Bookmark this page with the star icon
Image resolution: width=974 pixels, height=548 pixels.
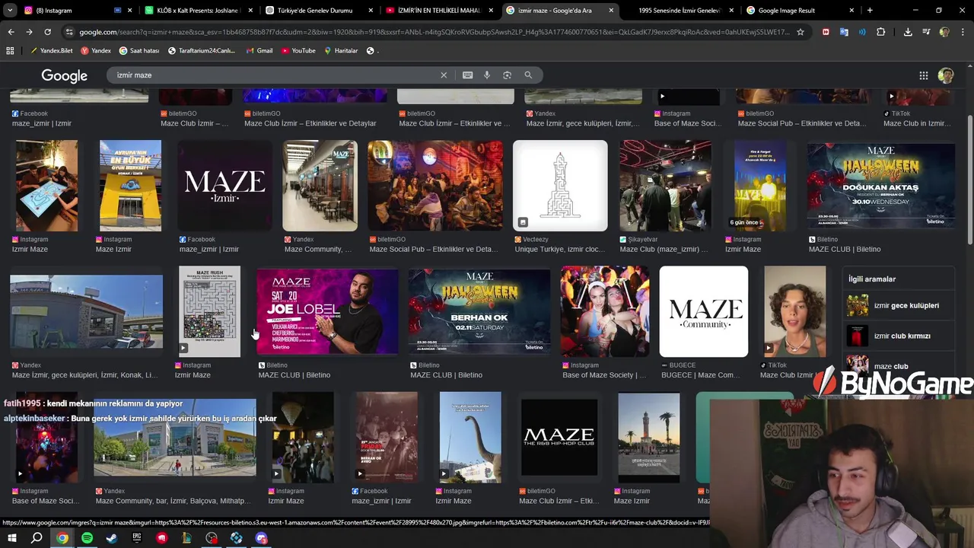pos(801,32)
